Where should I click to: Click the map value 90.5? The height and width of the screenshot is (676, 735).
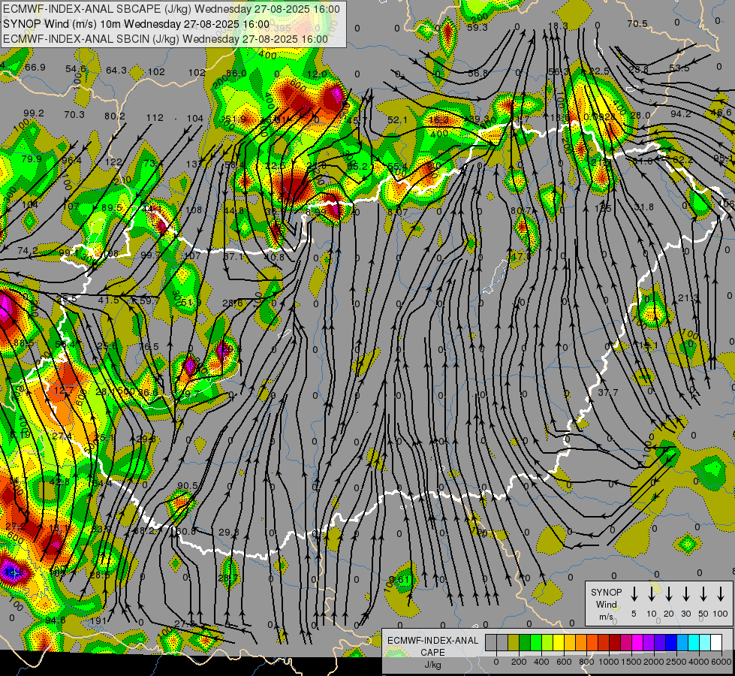pos(188,486)
